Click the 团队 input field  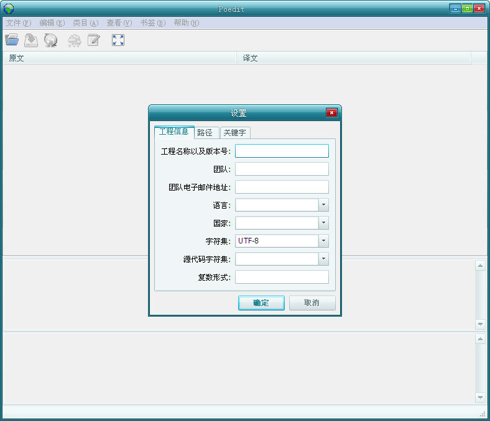282,169
